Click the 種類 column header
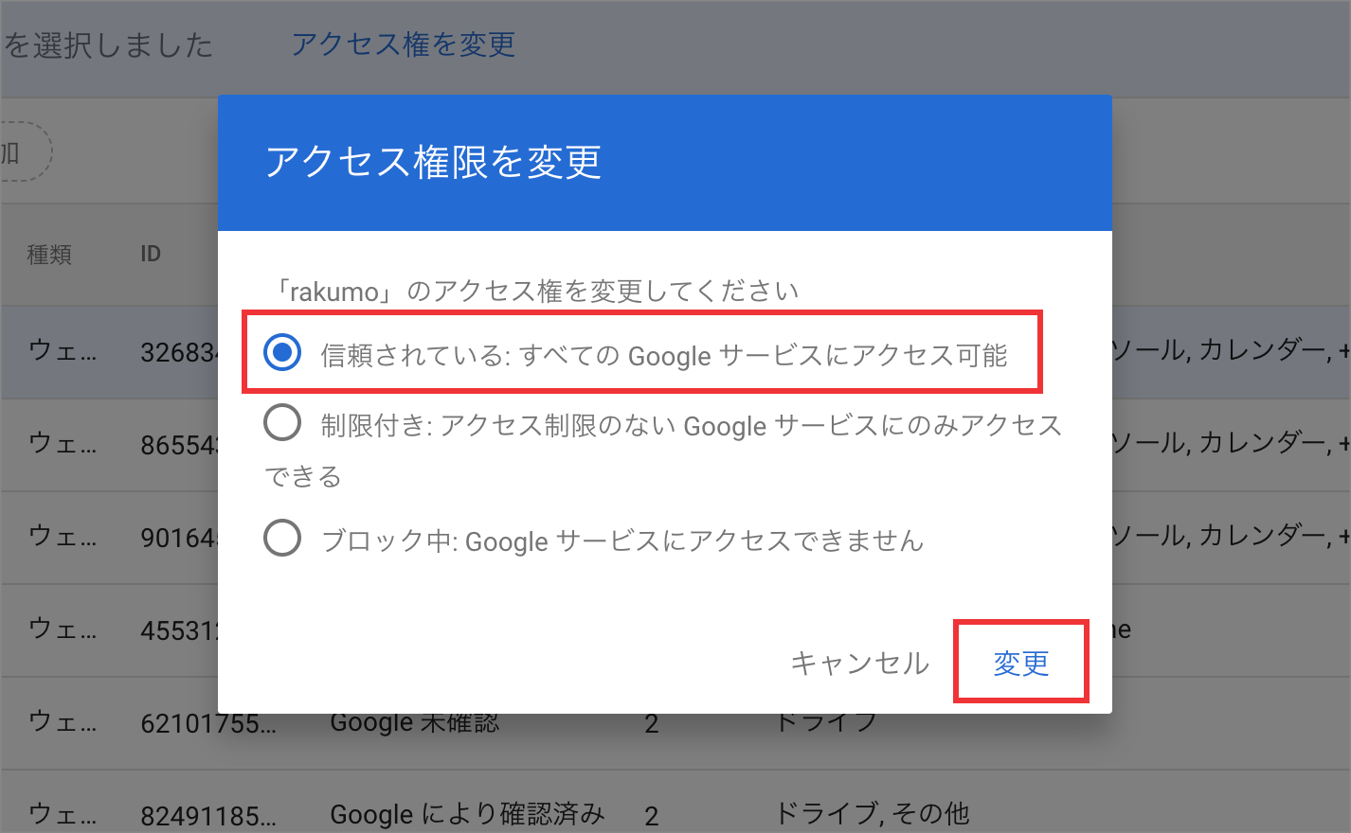This screenshot has height=833, width=1351. point(49,254)
